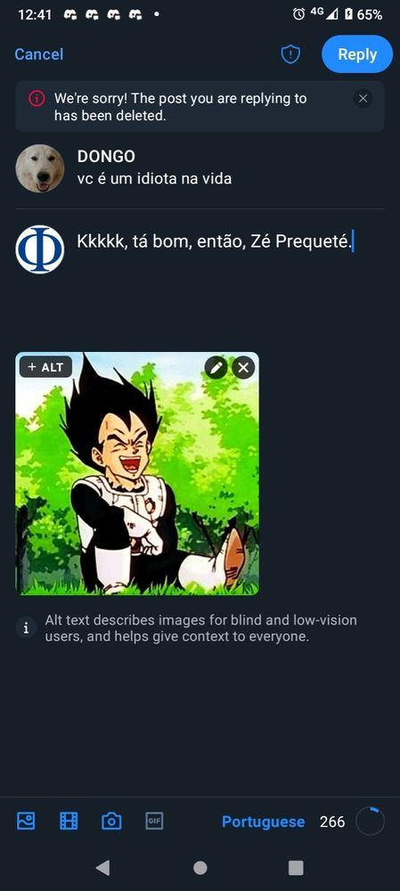Tap the Android home navigation button

pyautogui.click(x=200, y=868)
